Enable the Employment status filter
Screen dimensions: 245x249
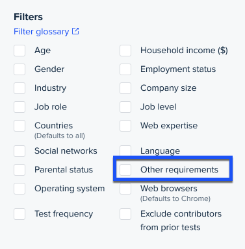click(x=125, y=69)
